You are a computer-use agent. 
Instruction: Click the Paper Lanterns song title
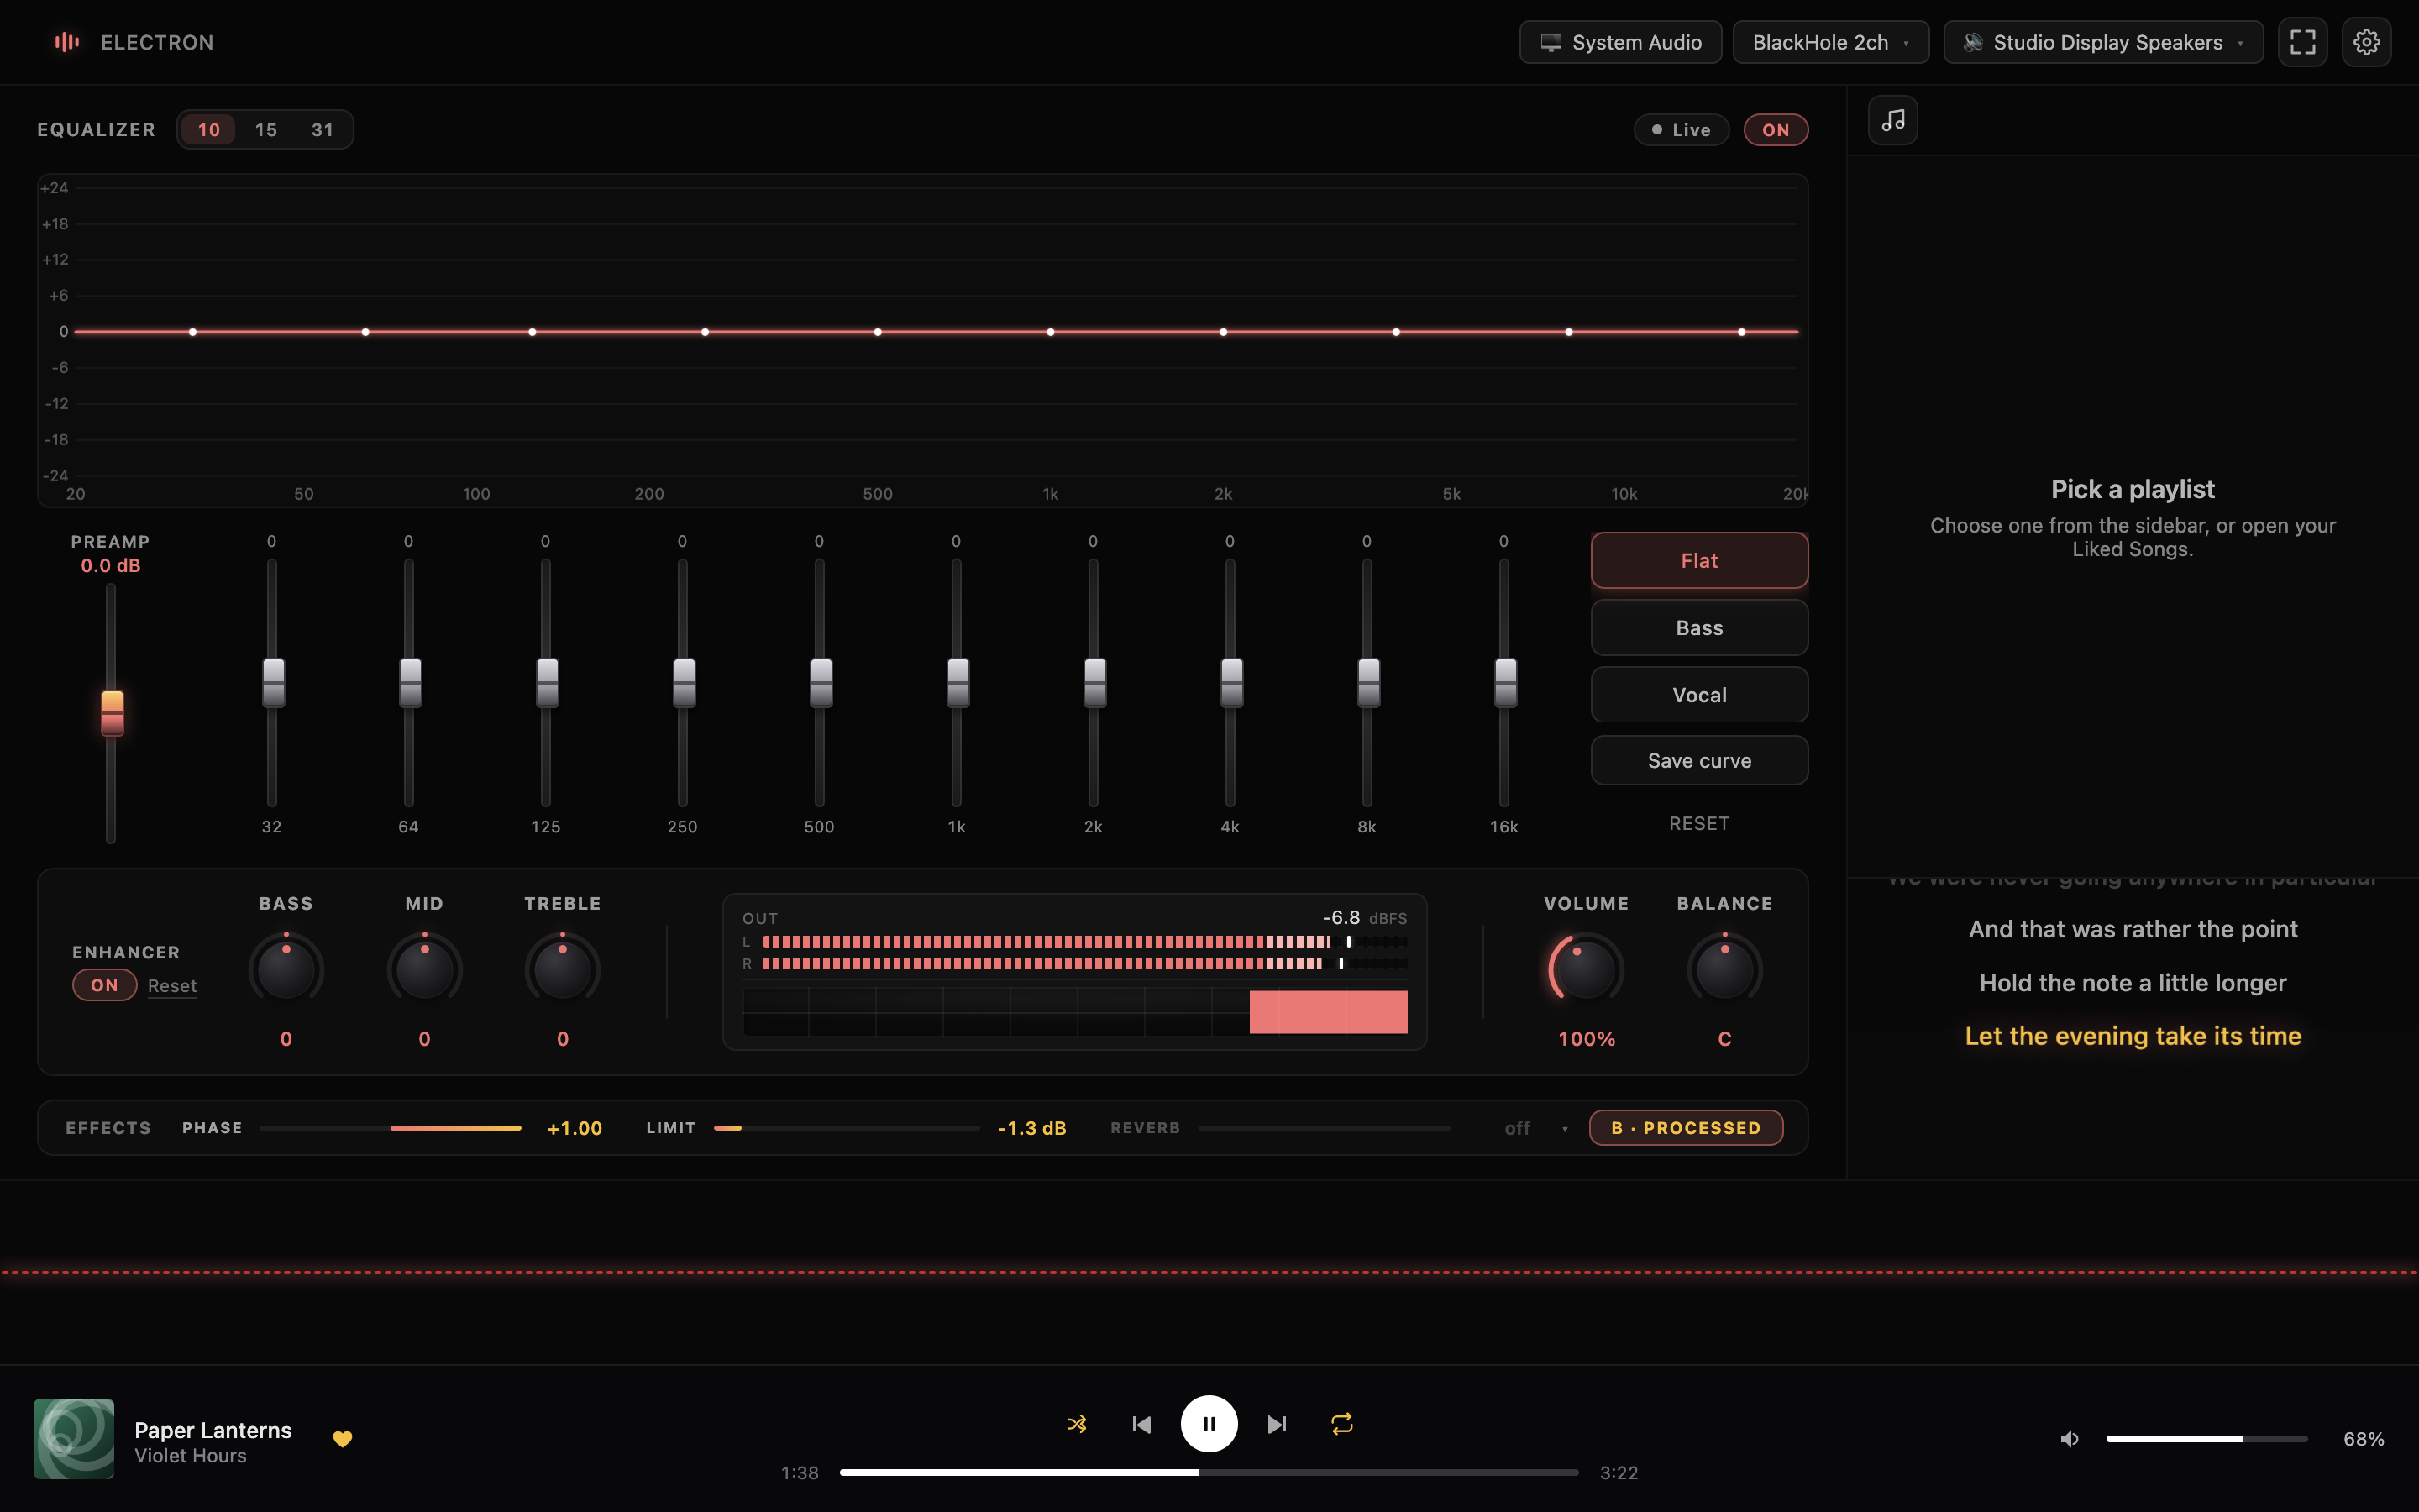pyautogui.click(x=213, y=1430)
